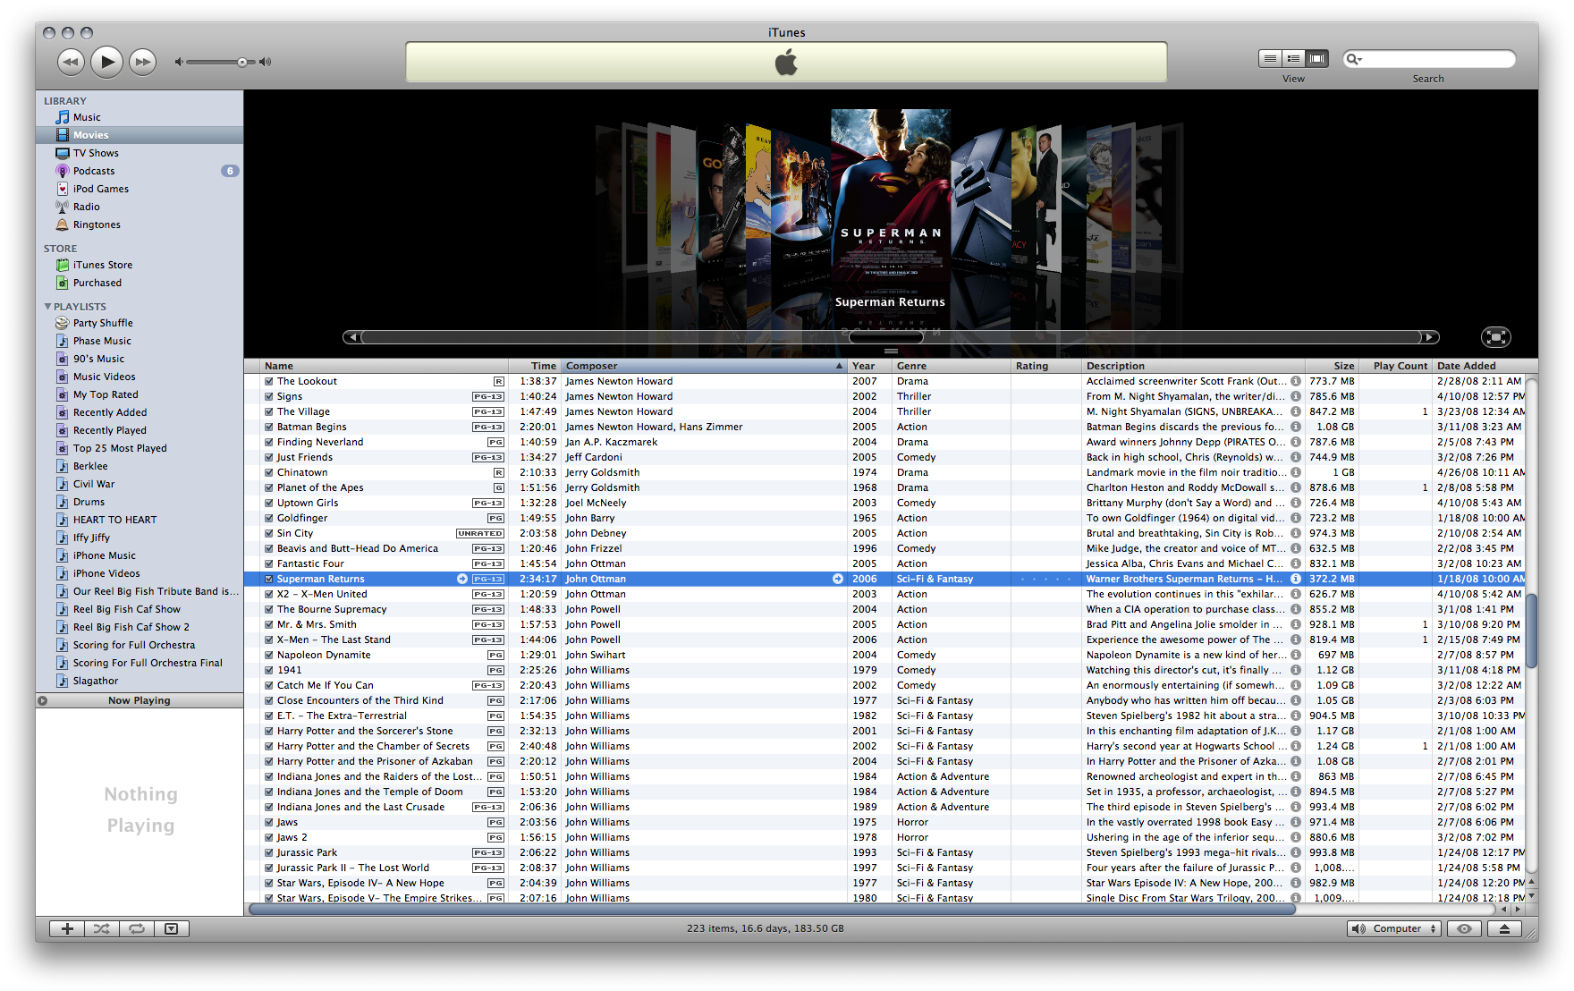The height and width of the screenshot is (991, 1574).
Task: Uncheck Batman Begins checkbox
Action: pyautogui.click(x=268, y=427)
